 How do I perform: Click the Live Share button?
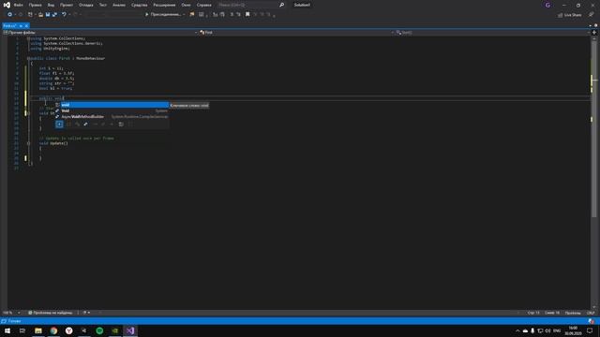570,15
